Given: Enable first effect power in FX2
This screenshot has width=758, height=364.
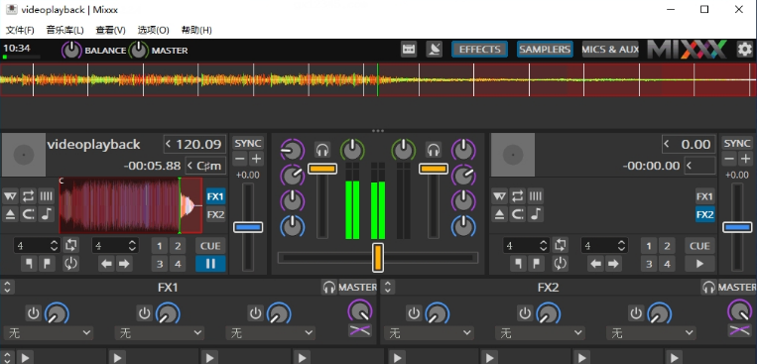Looking at the screenshot, I should (x=414, y=313).
